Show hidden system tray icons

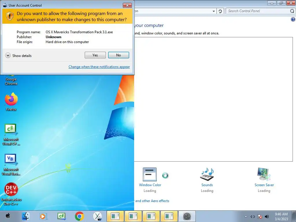(x=246, y=217)
